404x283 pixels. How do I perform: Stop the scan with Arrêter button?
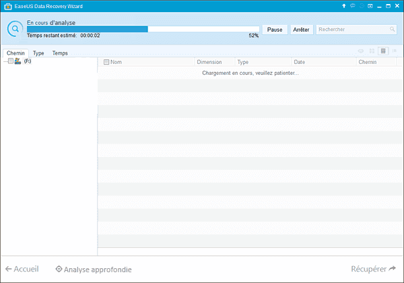pyautogui.click(x=301, y=30)
